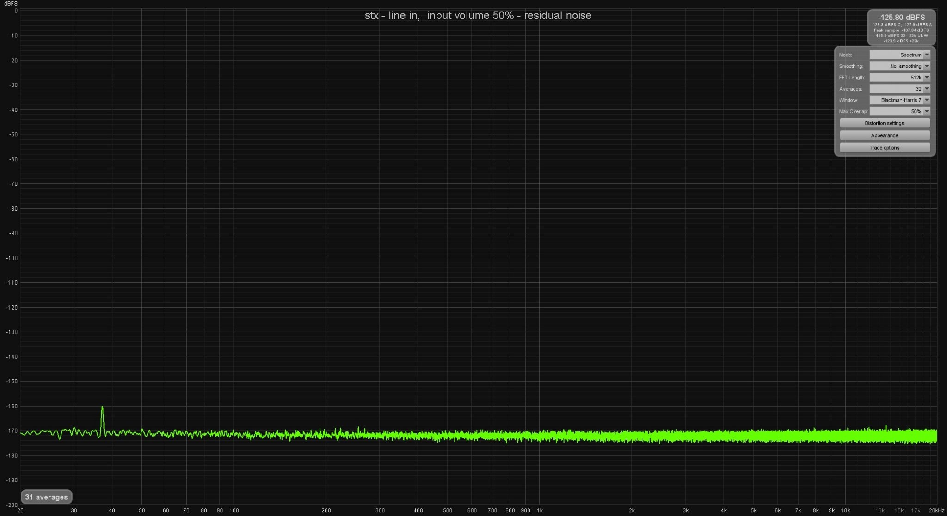The height and width of the screenshot is (516, 947).
Task: Click the -123.9 dBFS >22k line
Action: pyautogui.click(x=901, y=41)
